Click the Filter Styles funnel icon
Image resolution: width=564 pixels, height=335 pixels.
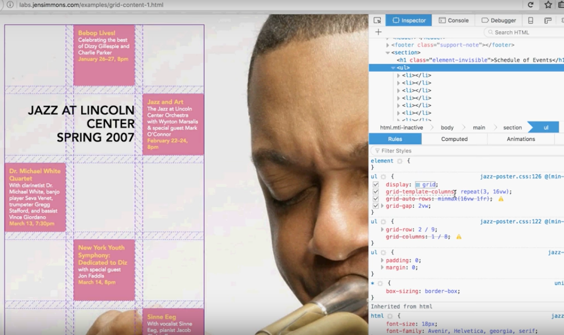tap(377, 151)
